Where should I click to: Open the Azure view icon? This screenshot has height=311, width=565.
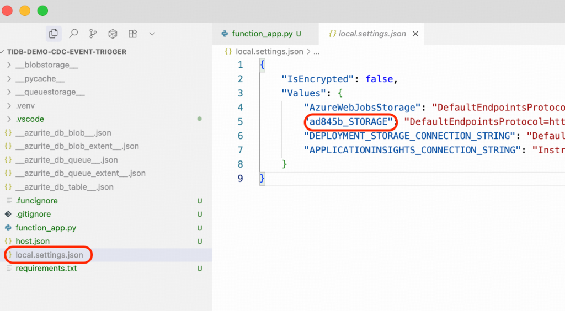click(x=113, y=34)
